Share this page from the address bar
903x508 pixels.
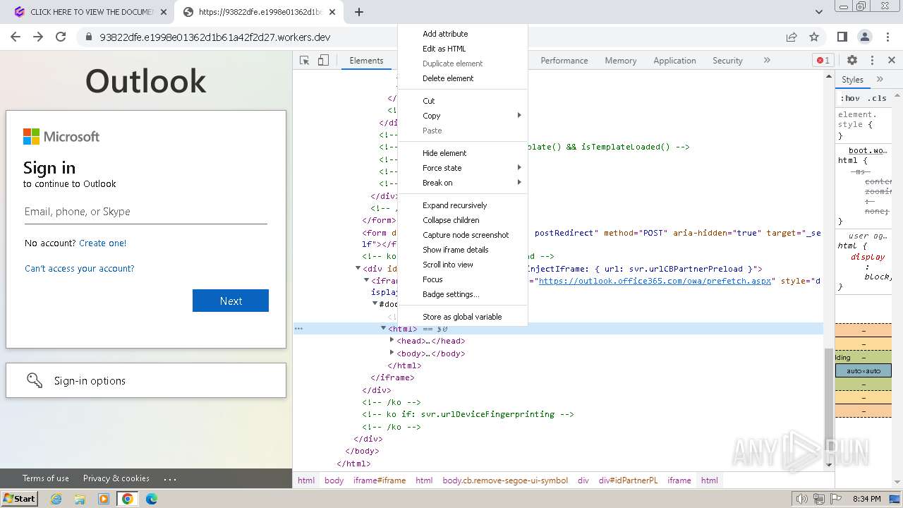pyautogui.click(x=792, y=37)
